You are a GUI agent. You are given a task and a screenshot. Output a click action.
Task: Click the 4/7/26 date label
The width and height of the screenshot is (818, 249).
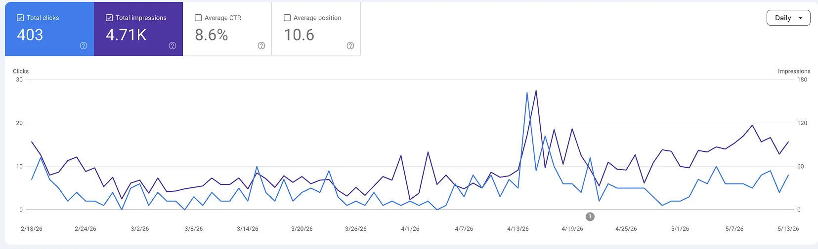coord(464,229)
